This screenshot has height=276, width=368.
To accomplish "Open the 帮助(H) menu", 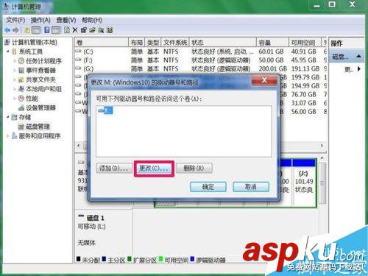I will click(92, 20).
